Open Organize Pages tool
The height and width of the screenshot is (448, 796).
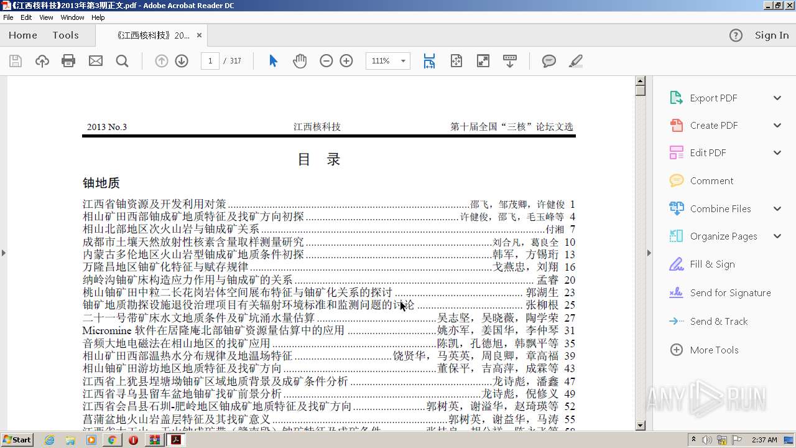pyautogui.click(x=723, y=236)
